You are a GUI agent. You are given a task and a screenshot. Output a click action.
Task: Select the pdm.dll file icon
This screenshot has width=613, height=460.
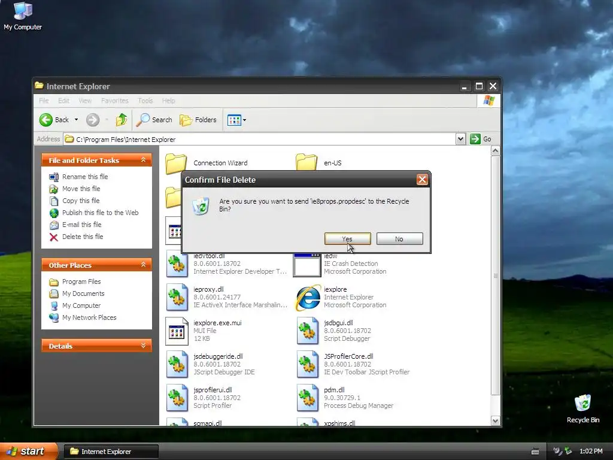307,398
